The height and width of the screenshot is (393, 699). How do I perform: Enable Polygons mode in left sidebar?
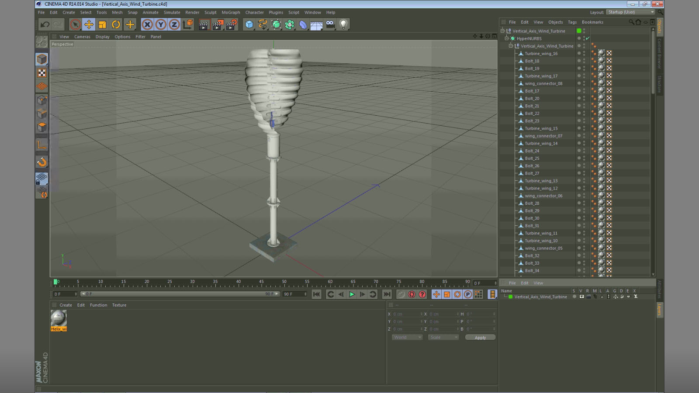42,127
